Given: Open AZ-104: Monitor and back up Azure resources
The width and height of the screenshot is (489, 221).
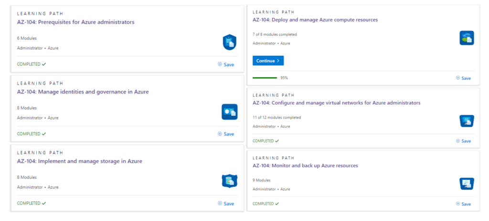Looking at the screenshot, I should [305, 166].
